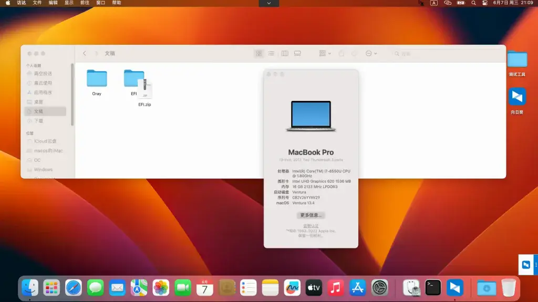Image resolution: width=538 pixels, height=302 pixels.
Task: Open Mail app in Dock
Action: [117, 288]
